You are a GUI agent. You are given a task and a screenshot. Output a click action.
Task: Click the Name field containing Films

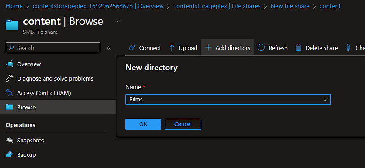pos(228,100)
